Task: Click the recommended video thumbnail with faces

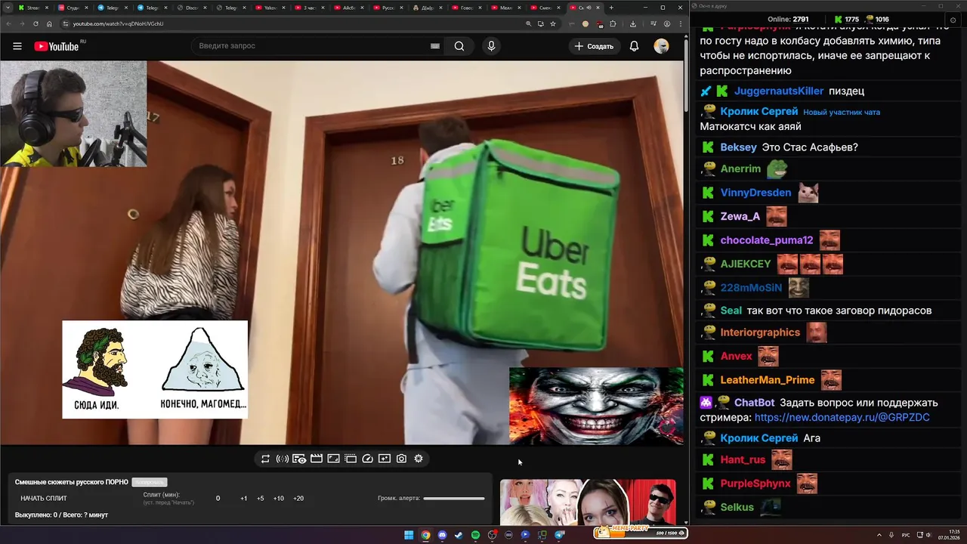Action: 588,502
